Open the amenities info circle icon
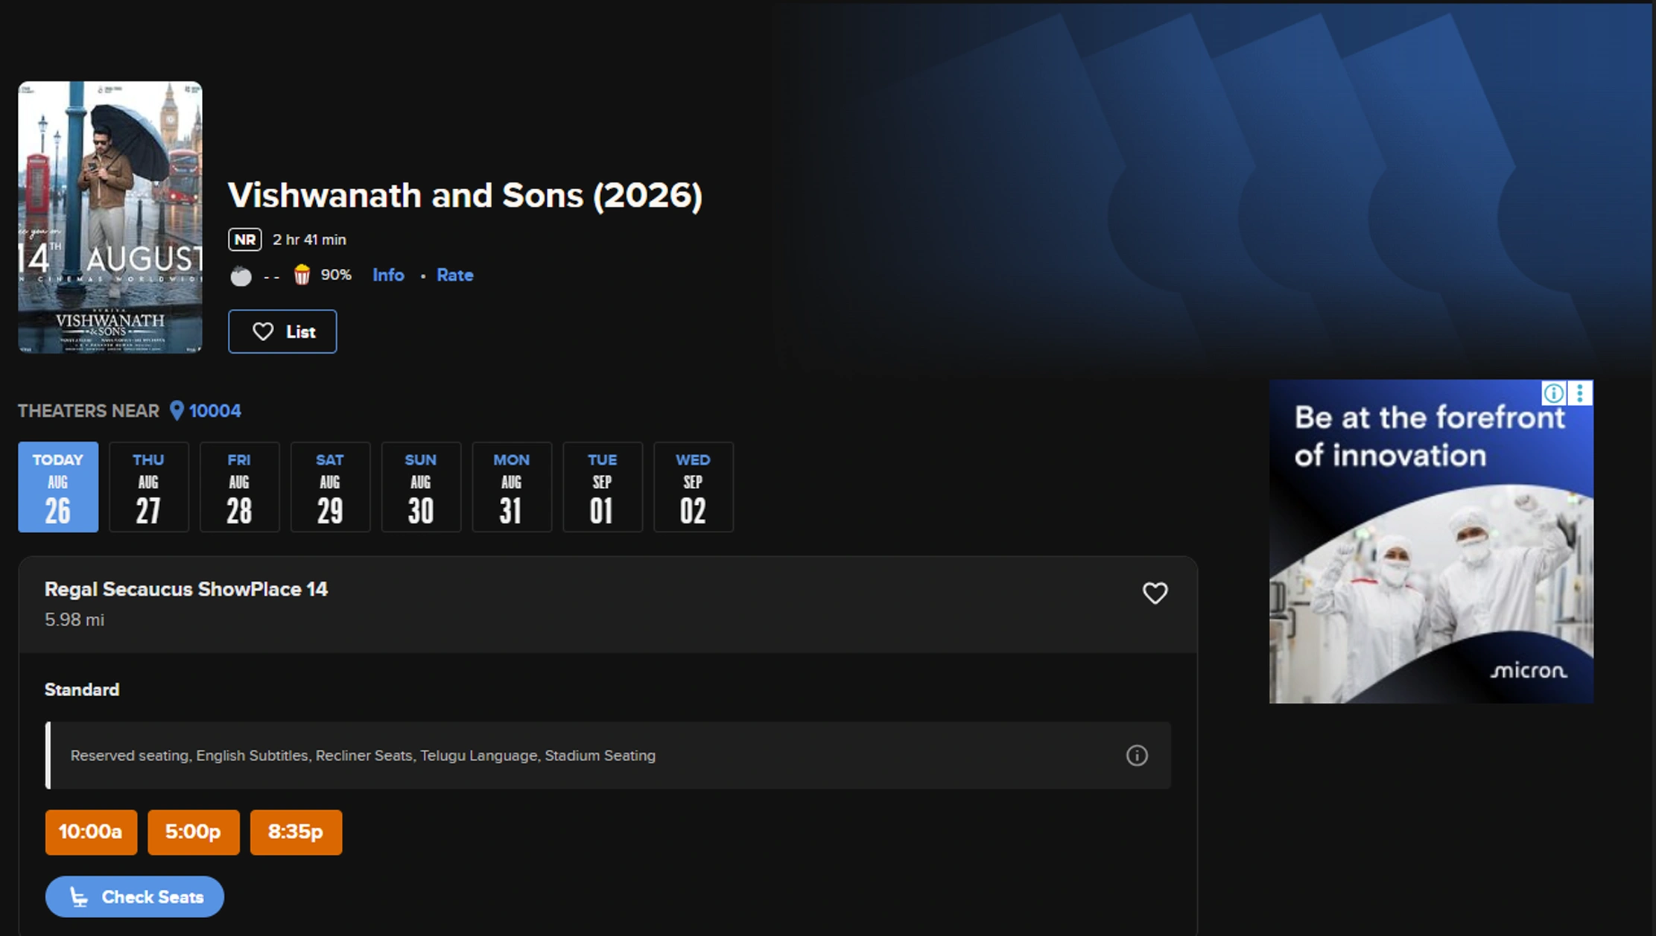The height and width of the screenshot is (936, 1656). (x=1137, y=755)
